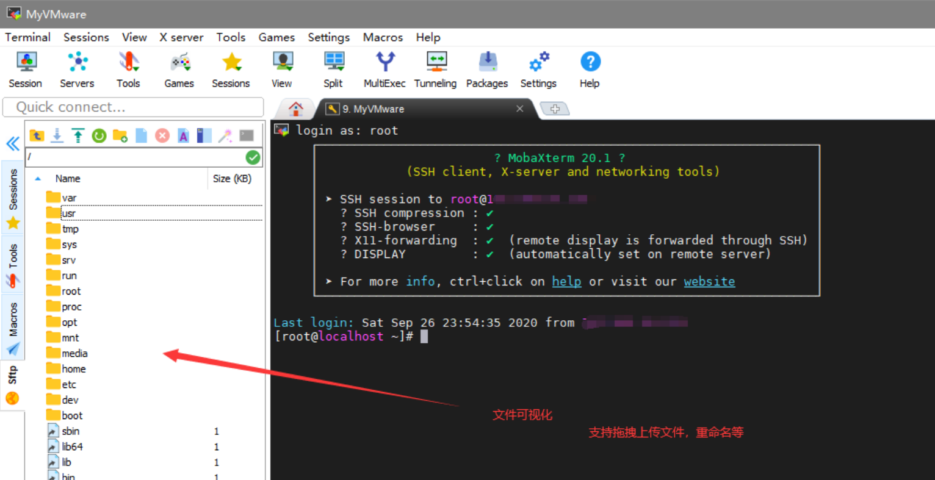Visit the website link in the terminal
The height and width of the screenshot is (480, 935).
(x=709, y=281)
